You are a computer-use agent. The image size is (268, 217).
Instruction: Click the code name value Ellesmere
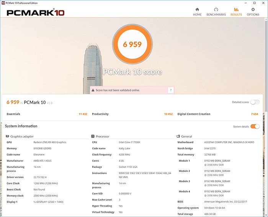coord(39,155)
